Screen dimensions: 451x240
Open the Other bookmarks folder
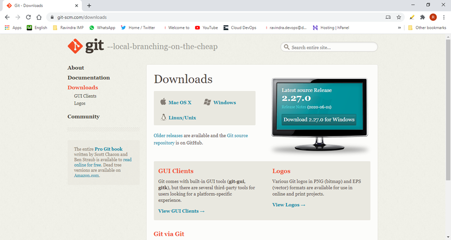click(x=427, y=27)
